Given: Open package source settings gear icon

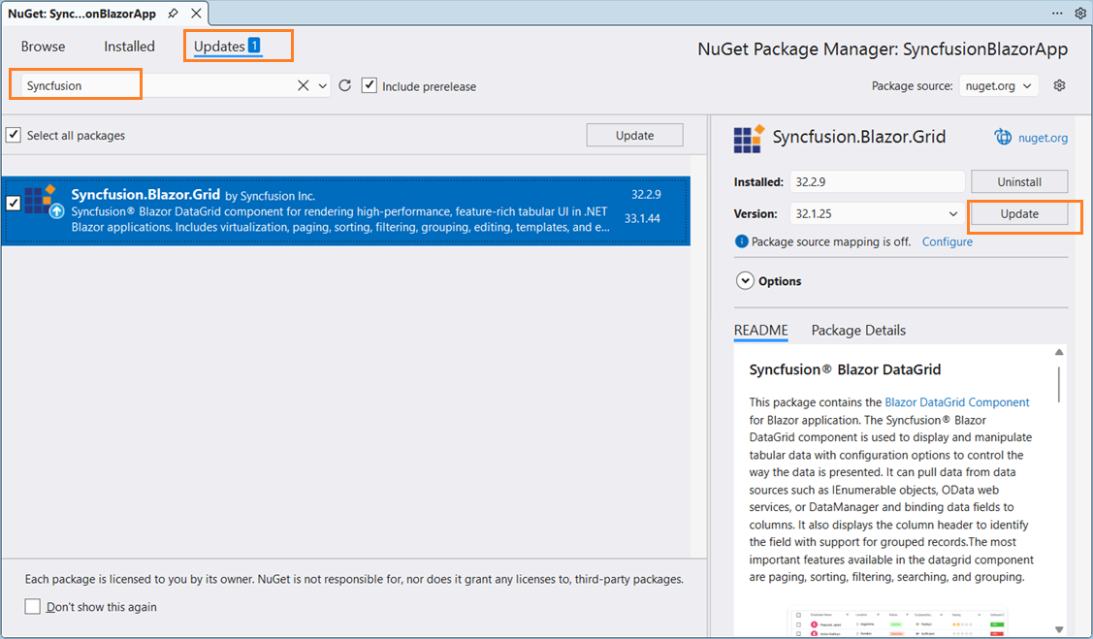Looking at the screenshot, I should (1059, 85).
